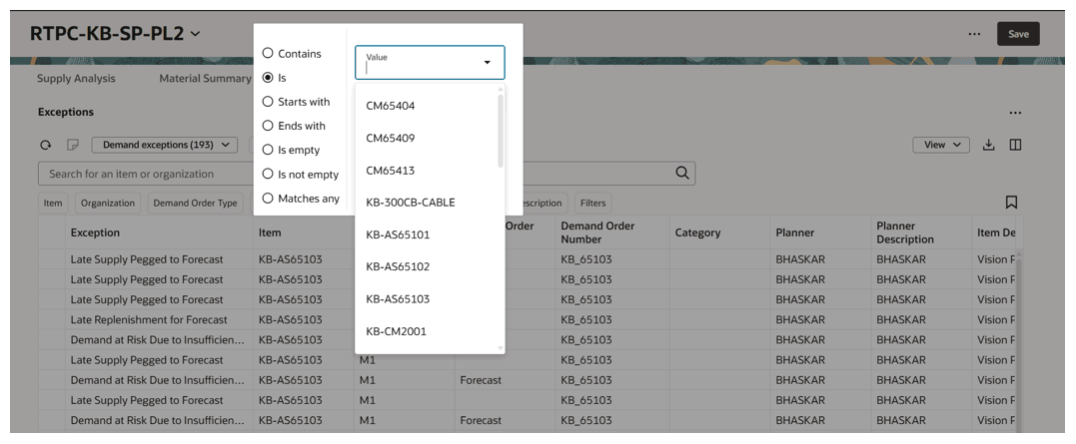1076x444 pixels.
Task: Click the Demand Order Type filter chip
Action: [x=196, y=203]
